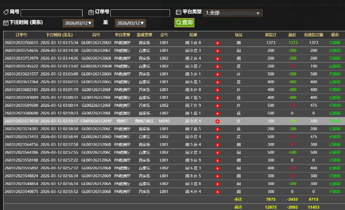
Task: Click grand total payout -2093
Action: tap(292, 207)
